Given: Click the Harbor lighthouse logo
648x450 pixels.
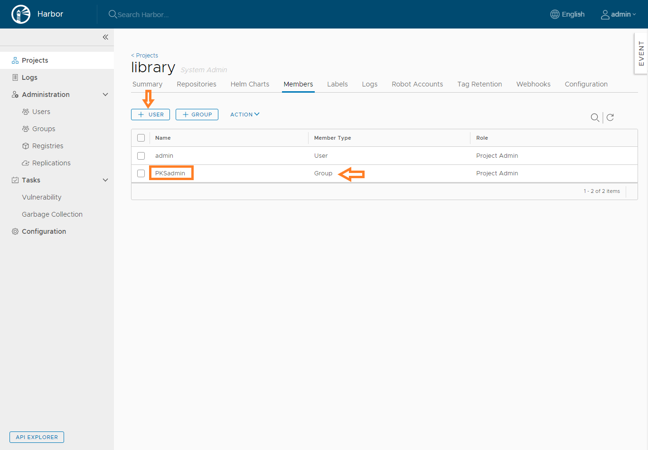Looking at the screenshot, I should pyautogui.click(x=21, y=14).
